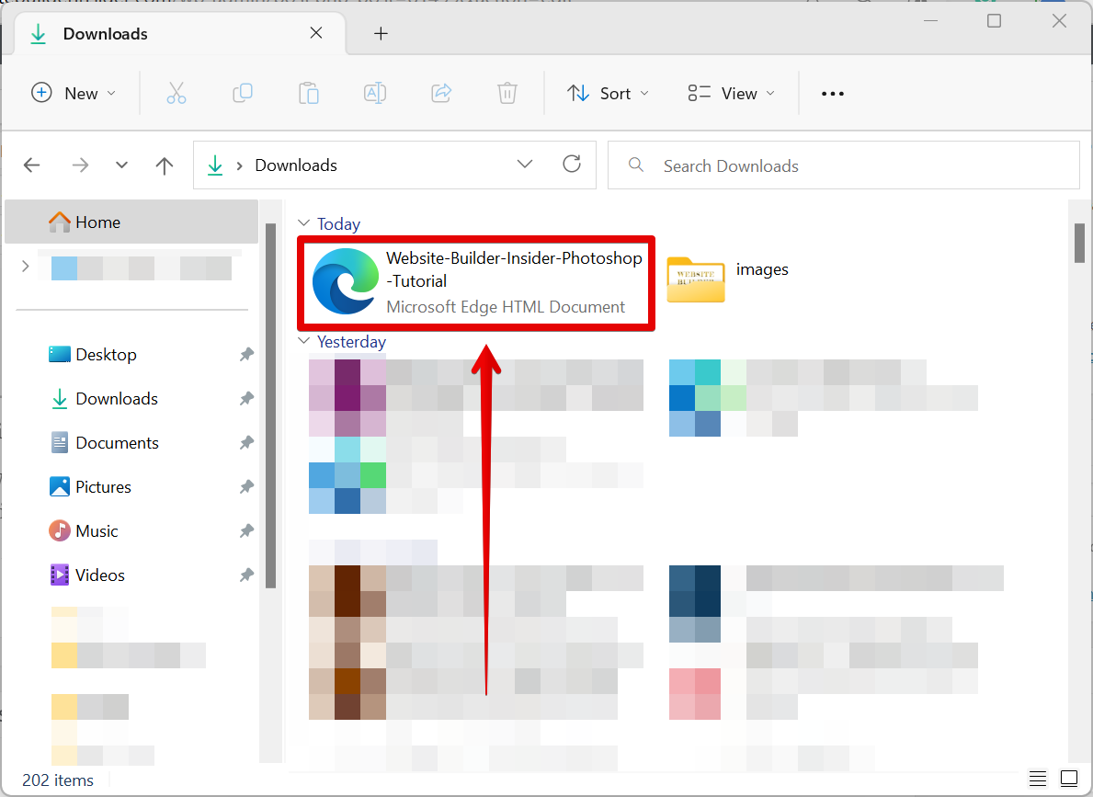Click the Delete trash can icon
Viewport: 1093px width, 797px height.
point(507,93)
